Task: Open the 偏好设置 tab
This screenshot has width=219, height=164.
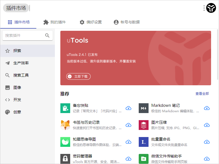Action: point(90,22)
